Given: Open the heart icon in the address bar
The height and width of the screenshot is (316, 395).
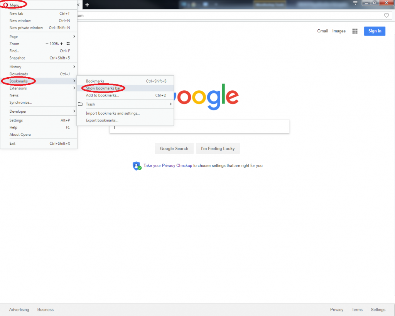Looking at the screenshot, I should tap(387, 15).
